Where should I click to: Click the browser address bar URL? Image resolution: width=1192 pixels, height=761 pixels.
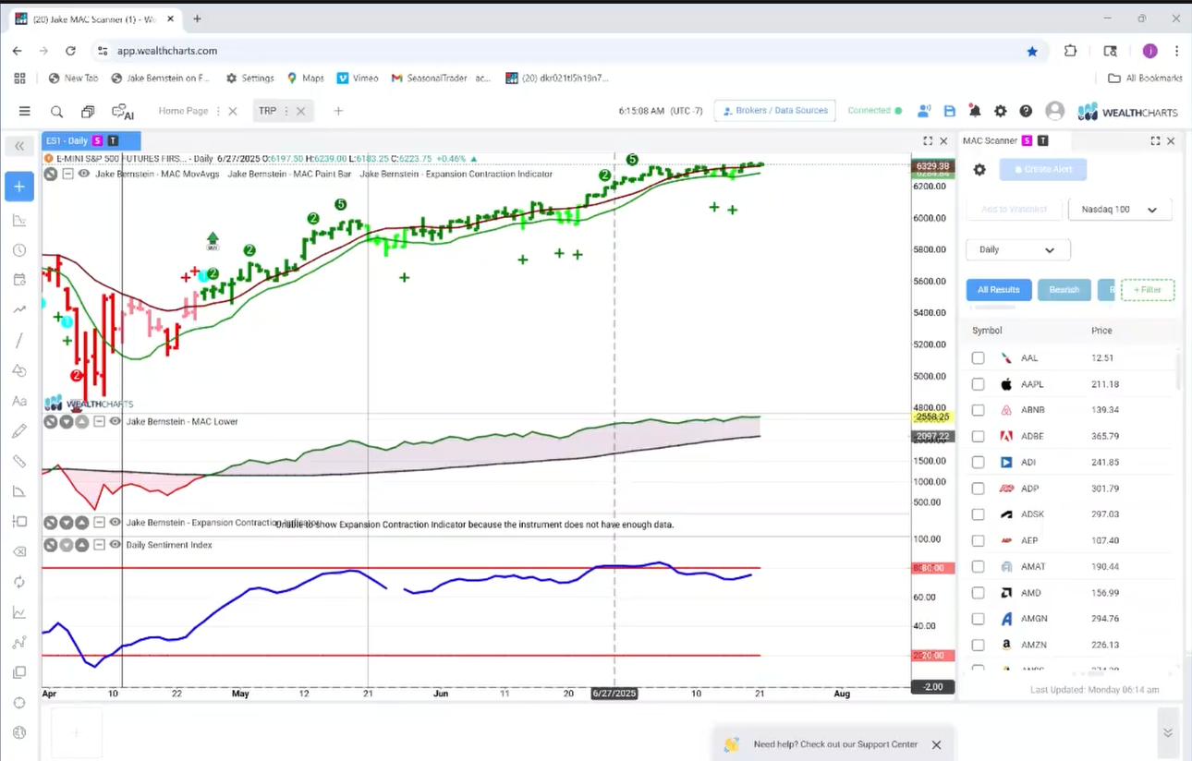[166, 51]
